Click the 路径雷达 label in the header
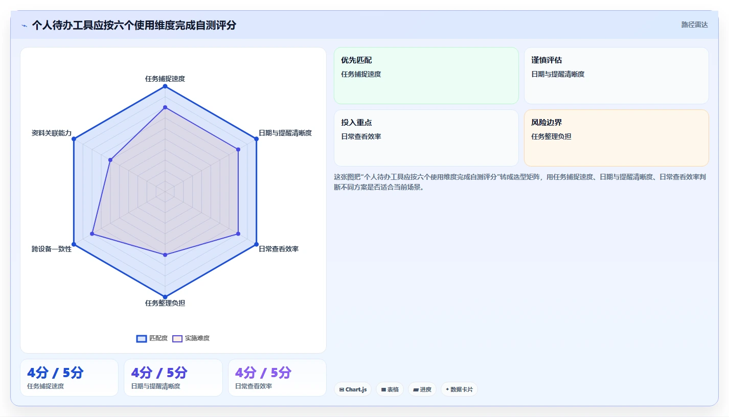729x417 pixels. pos(694,25)
